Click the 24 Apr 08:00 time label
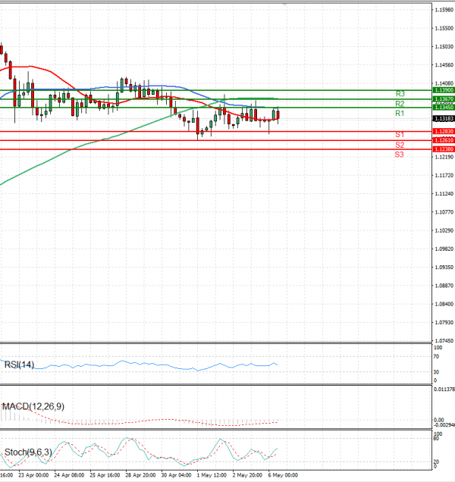This screenshot has width=455, height=482. (x=69, y=475)
